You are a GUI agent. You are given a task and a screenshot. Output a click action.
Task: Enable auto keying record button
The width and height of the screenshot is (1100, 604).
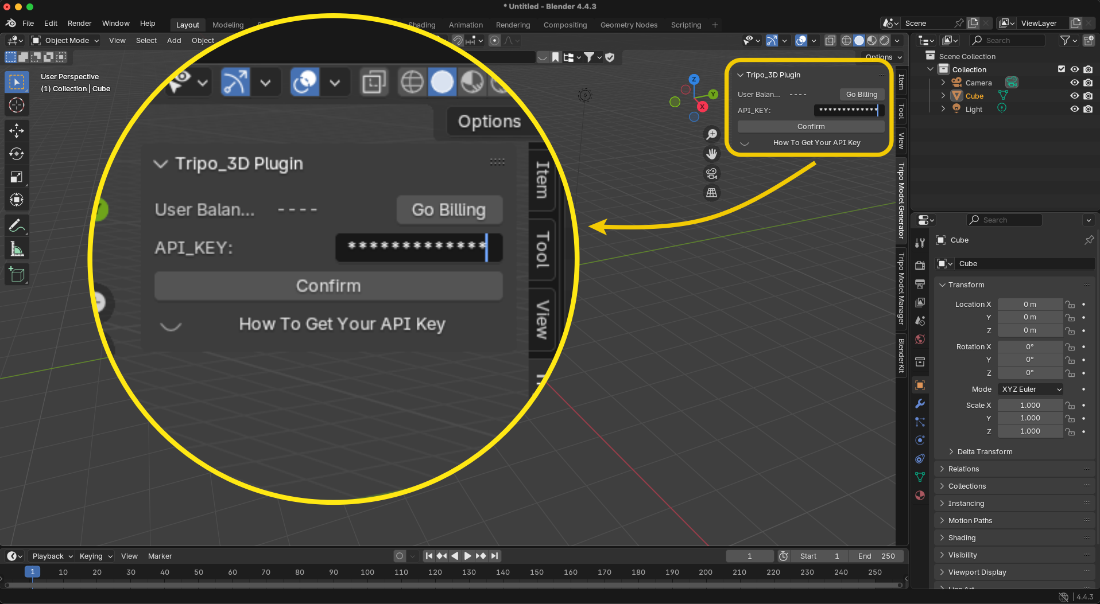point(400,556)
